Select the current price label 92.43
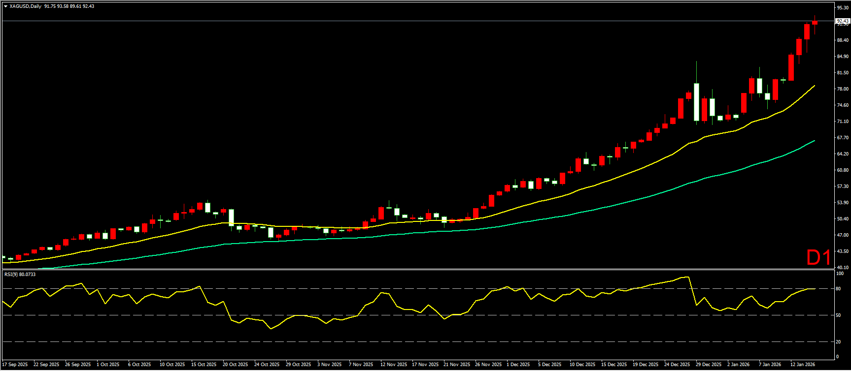851x371 pixels. point(842,21)
